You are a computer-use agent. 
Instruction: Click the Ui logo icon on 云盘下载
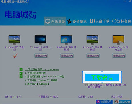point(92,21)
